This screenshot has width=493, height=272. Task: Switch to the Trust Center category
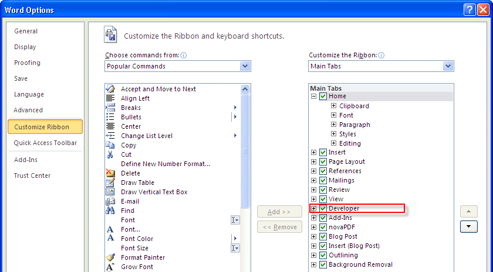(x=32, y=175)
